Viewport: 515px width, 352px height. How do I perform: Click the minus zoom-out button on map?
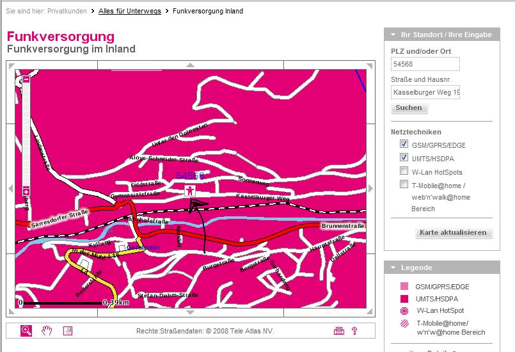point(26,79)
